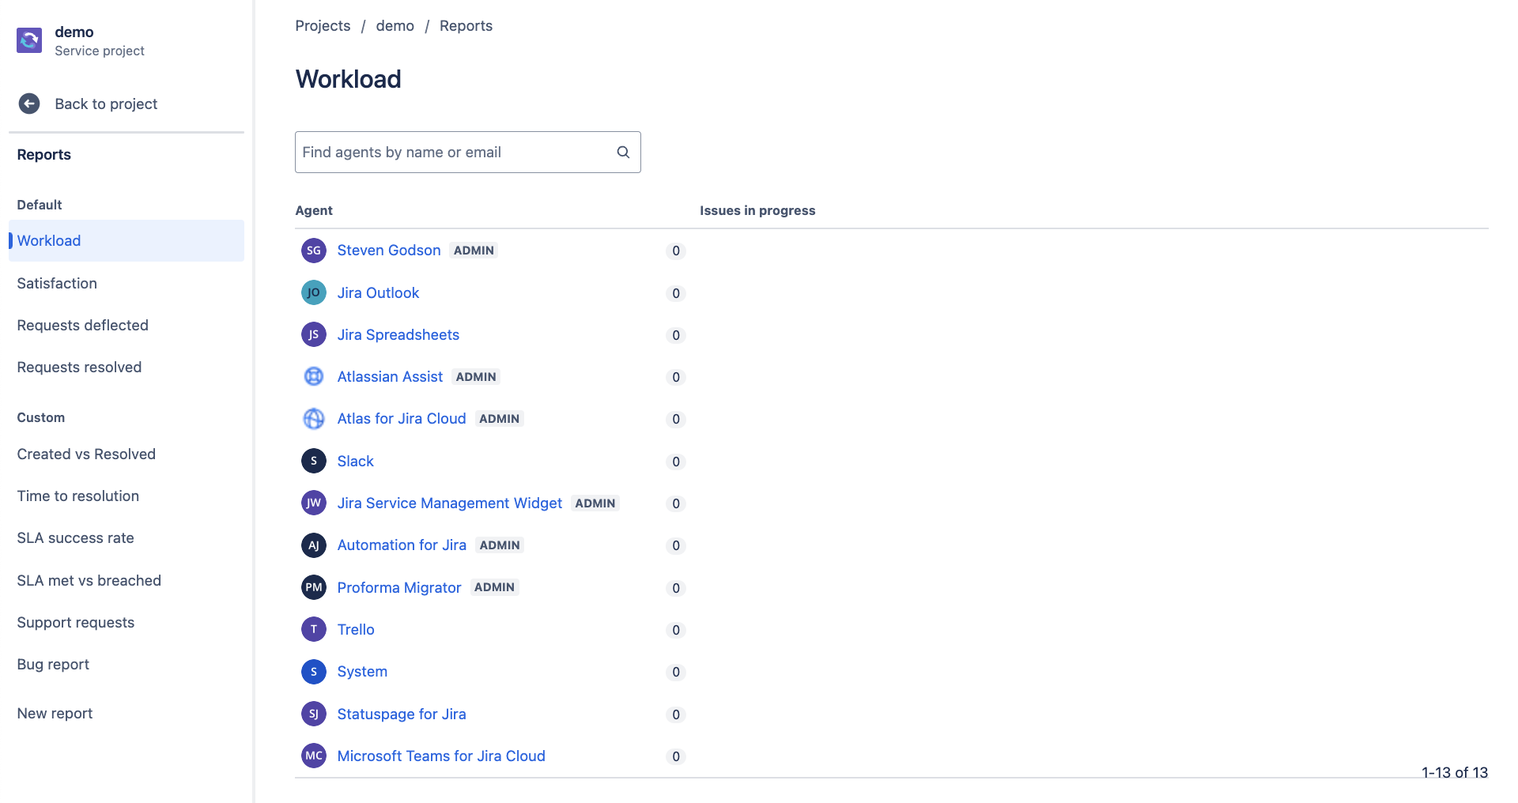Viewport: 1518px width, 803px height.
Task: Open Microsoft Teams for Jira Cloud link
Action: pyautogui.click(x=441, y=756)
